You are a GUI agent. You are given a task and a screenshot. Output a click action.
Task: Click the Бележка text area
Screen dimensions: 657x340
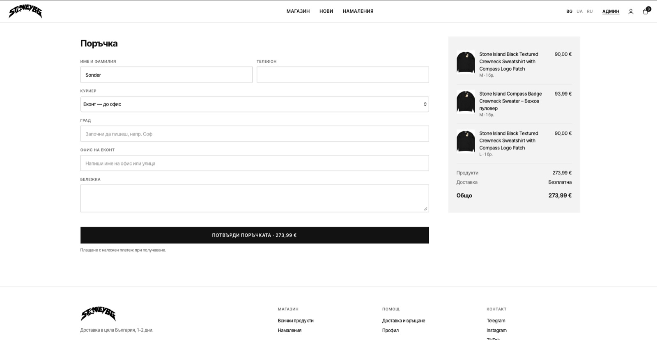(x=255, y=198)
